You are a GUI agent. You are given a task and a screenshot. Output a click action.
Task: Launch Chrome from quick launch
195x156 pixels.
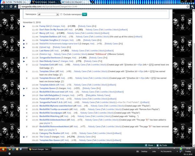9,149
